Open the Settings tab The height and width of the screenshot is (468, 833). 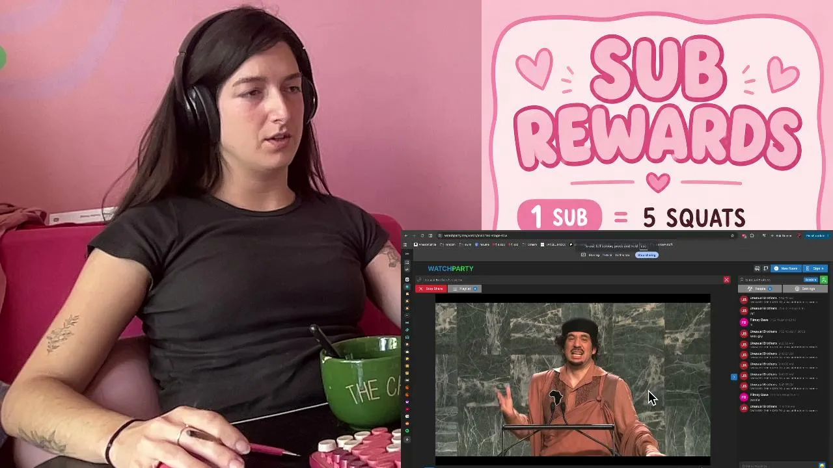(x=806, y=289)
